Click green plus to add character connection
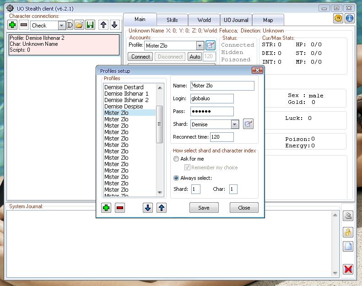 coord(12,25)
